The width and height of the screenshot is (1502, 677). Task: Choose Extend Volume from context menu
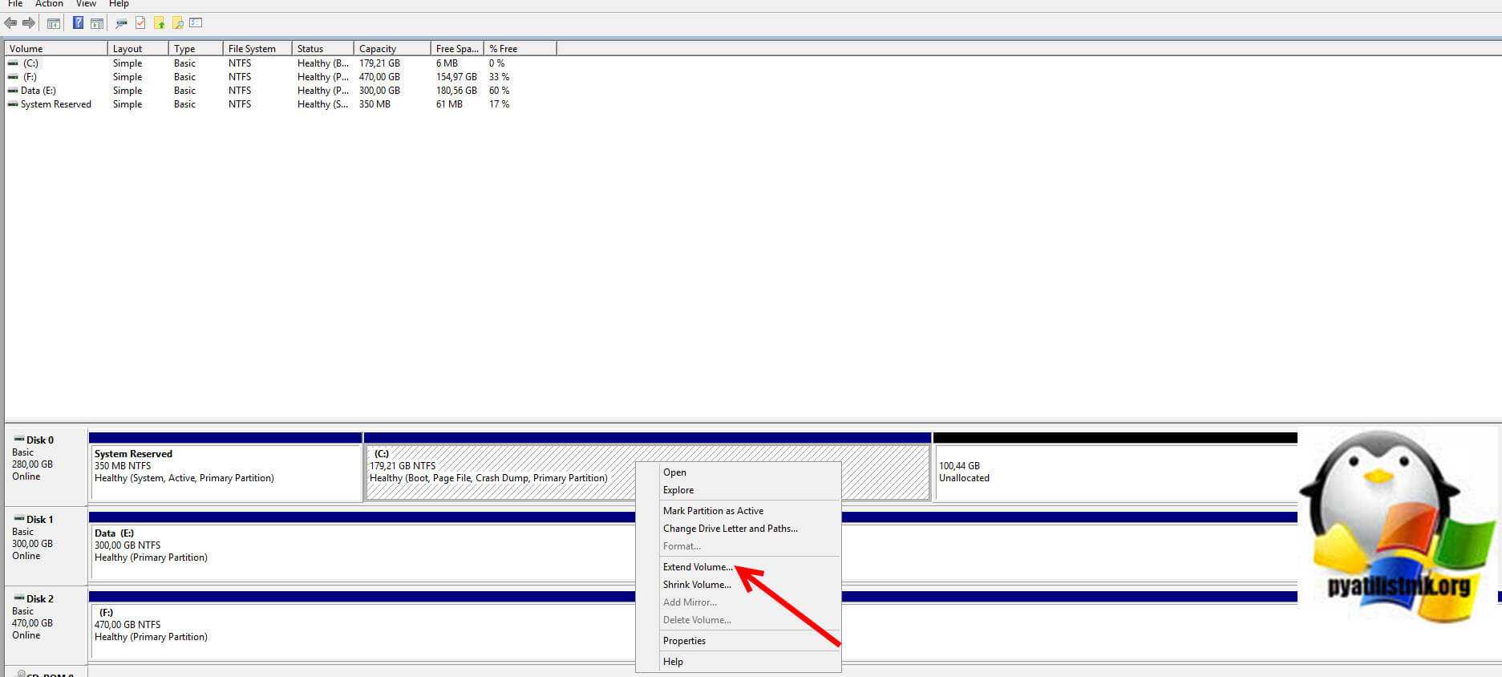[697, 567]
